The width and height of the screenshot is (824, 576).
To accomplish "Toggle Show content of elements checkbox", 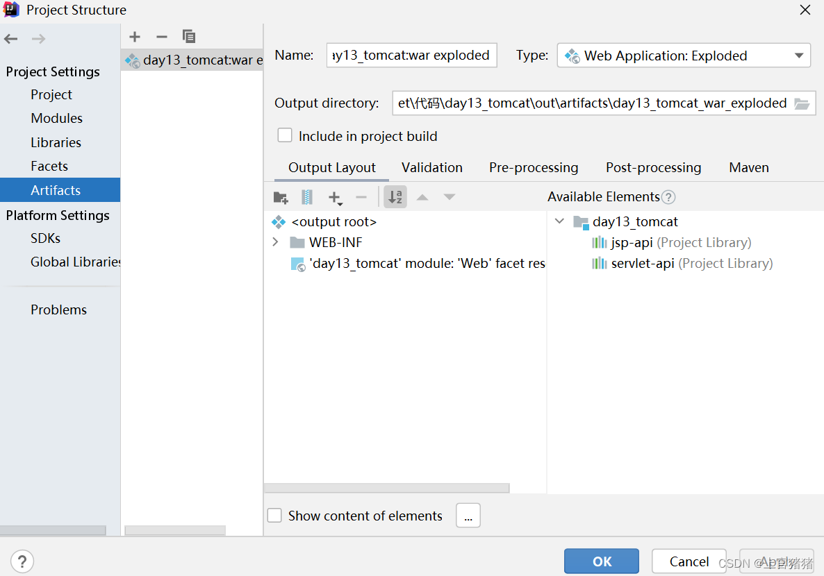I will pos(275,515).
